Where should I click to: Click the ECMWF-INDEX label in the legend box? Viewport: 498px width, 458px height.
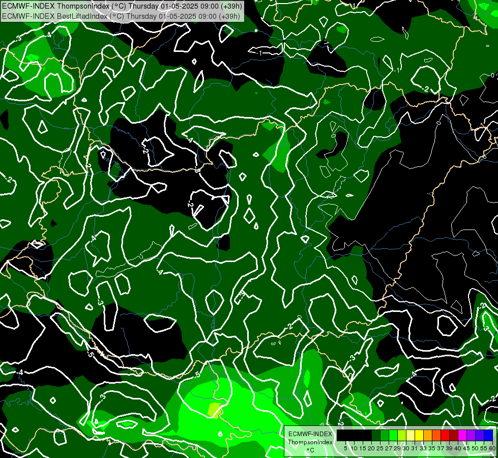(x=310, y=434)
